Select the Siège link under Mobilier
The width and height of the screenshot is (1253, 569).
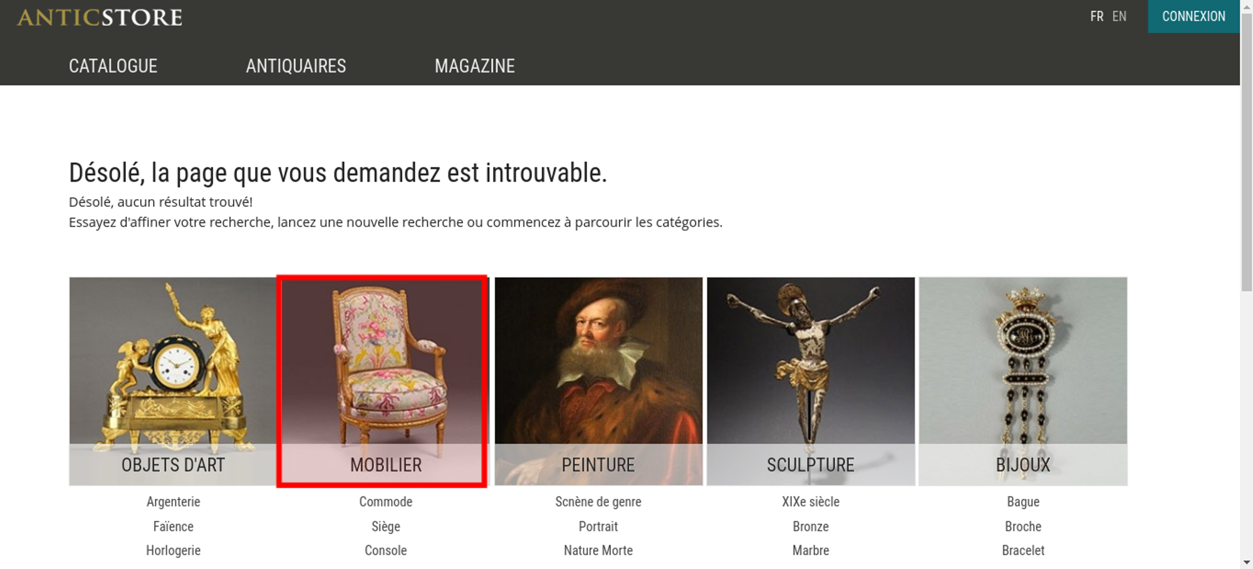pos(386,526)
